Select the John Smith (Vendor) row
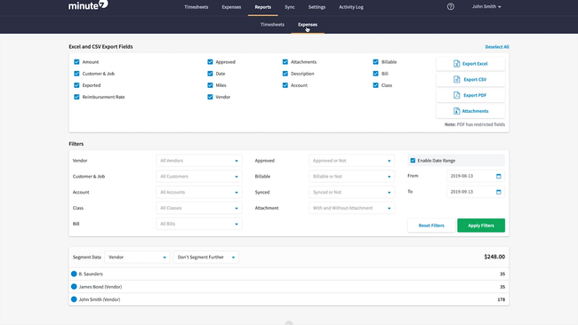Viewport: 578px width, 325px height. tap(289, 299)
